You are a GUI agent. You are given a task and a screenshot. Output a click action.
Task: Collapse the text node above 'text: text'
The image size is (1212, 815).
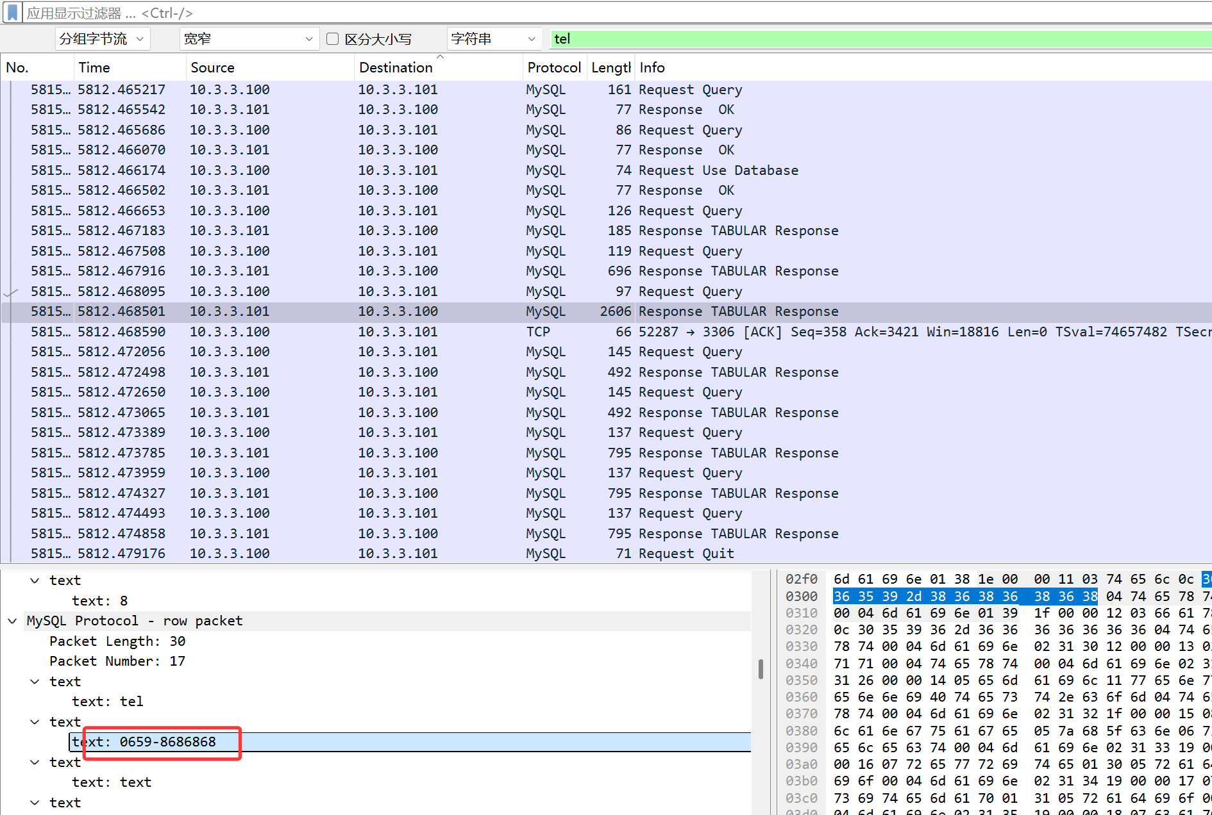click(x=35, y=762)
